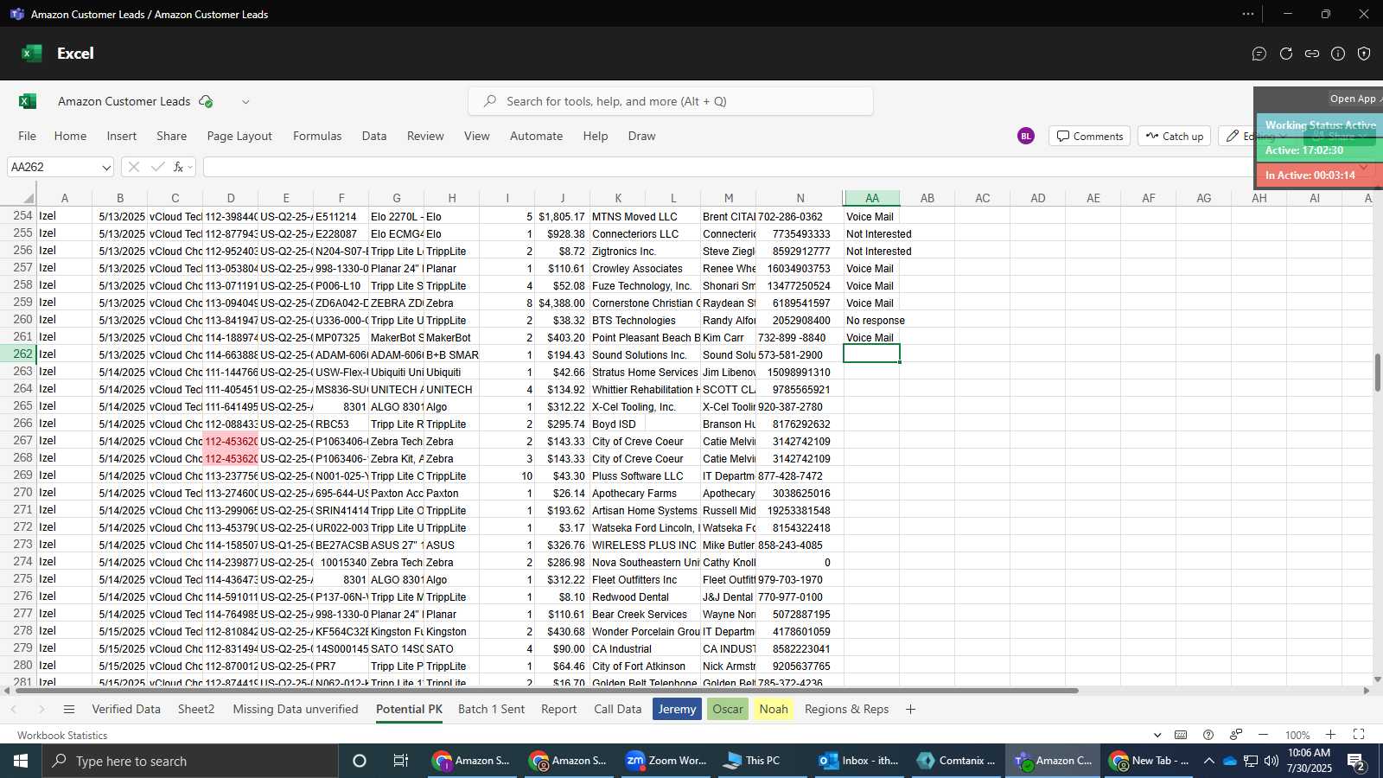The width and height of the screenshot is (1383, 778).
Task: Click the cloud saved status icon
Action: (206, 101)
